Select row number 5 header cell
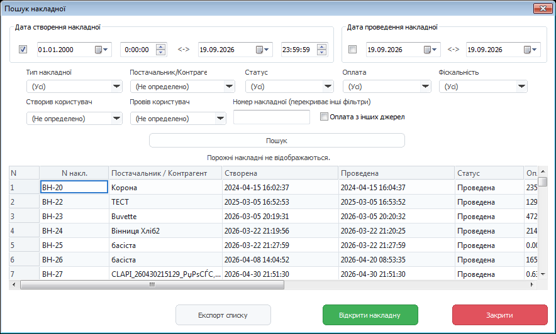The height and width of the screenshot is (334, 556). (24, 245)
